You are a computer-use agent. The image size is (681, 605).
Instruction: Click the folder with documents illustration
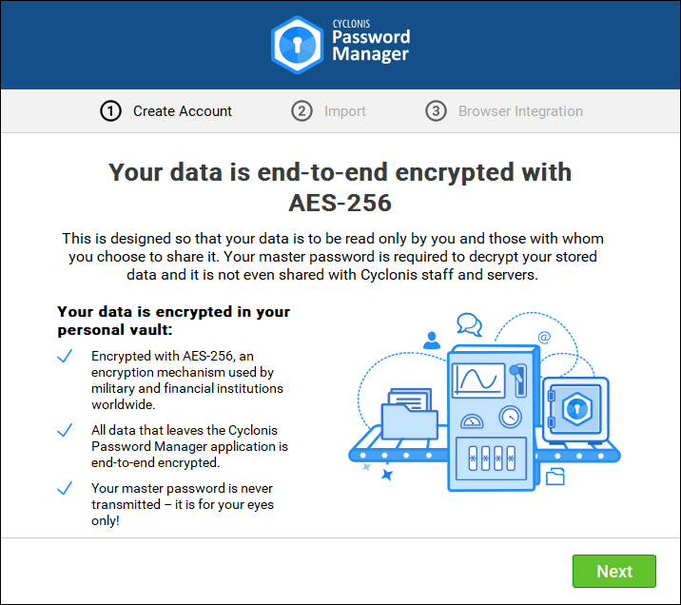(409, 411)
